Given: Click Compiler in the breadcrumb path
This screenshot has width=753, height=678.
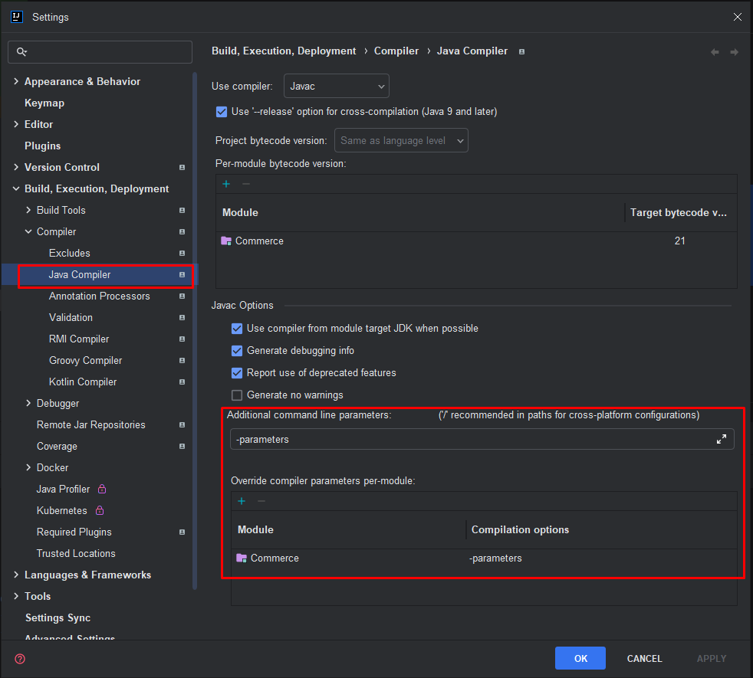Looking at the screenshot, I should tap(396, 51).
